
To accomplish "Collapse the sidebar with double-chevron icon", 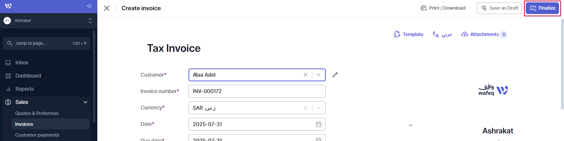I will (89, 6).
